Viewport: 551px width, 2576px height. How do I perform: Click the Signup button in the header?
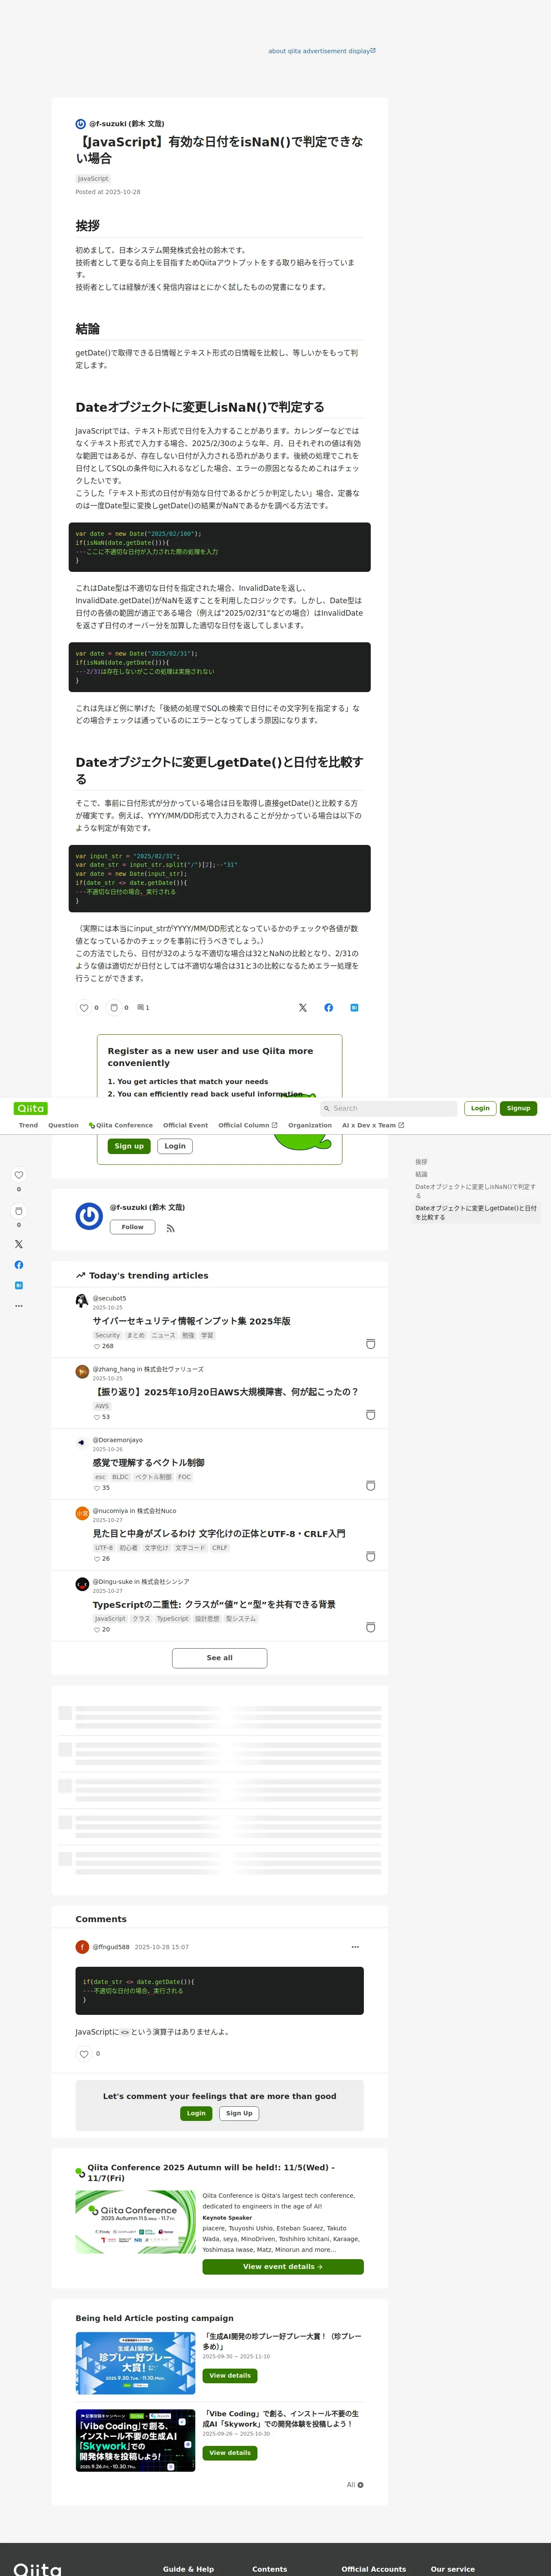pyautogui.click(x=518, y=1108)
